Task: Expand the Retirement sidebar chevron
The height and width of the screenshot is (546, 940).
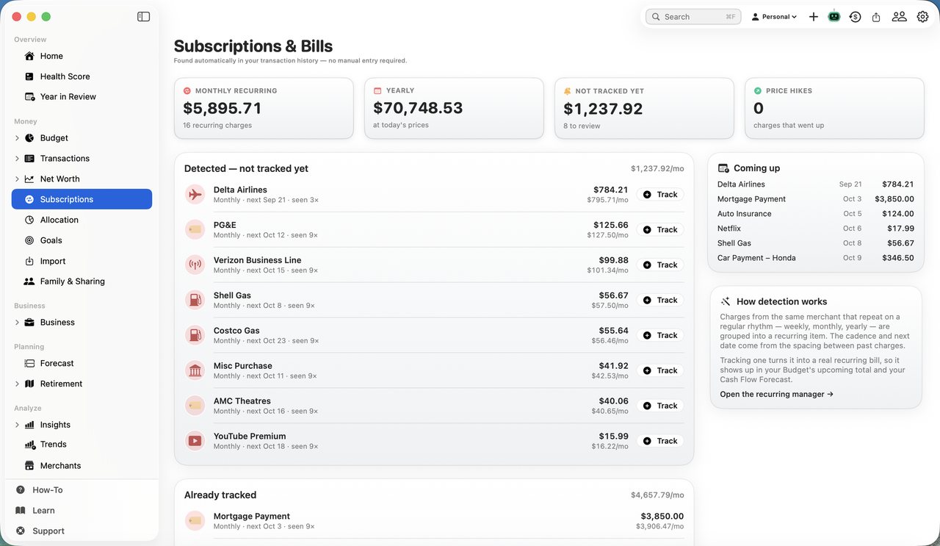Action: click(x=17, y=384)
